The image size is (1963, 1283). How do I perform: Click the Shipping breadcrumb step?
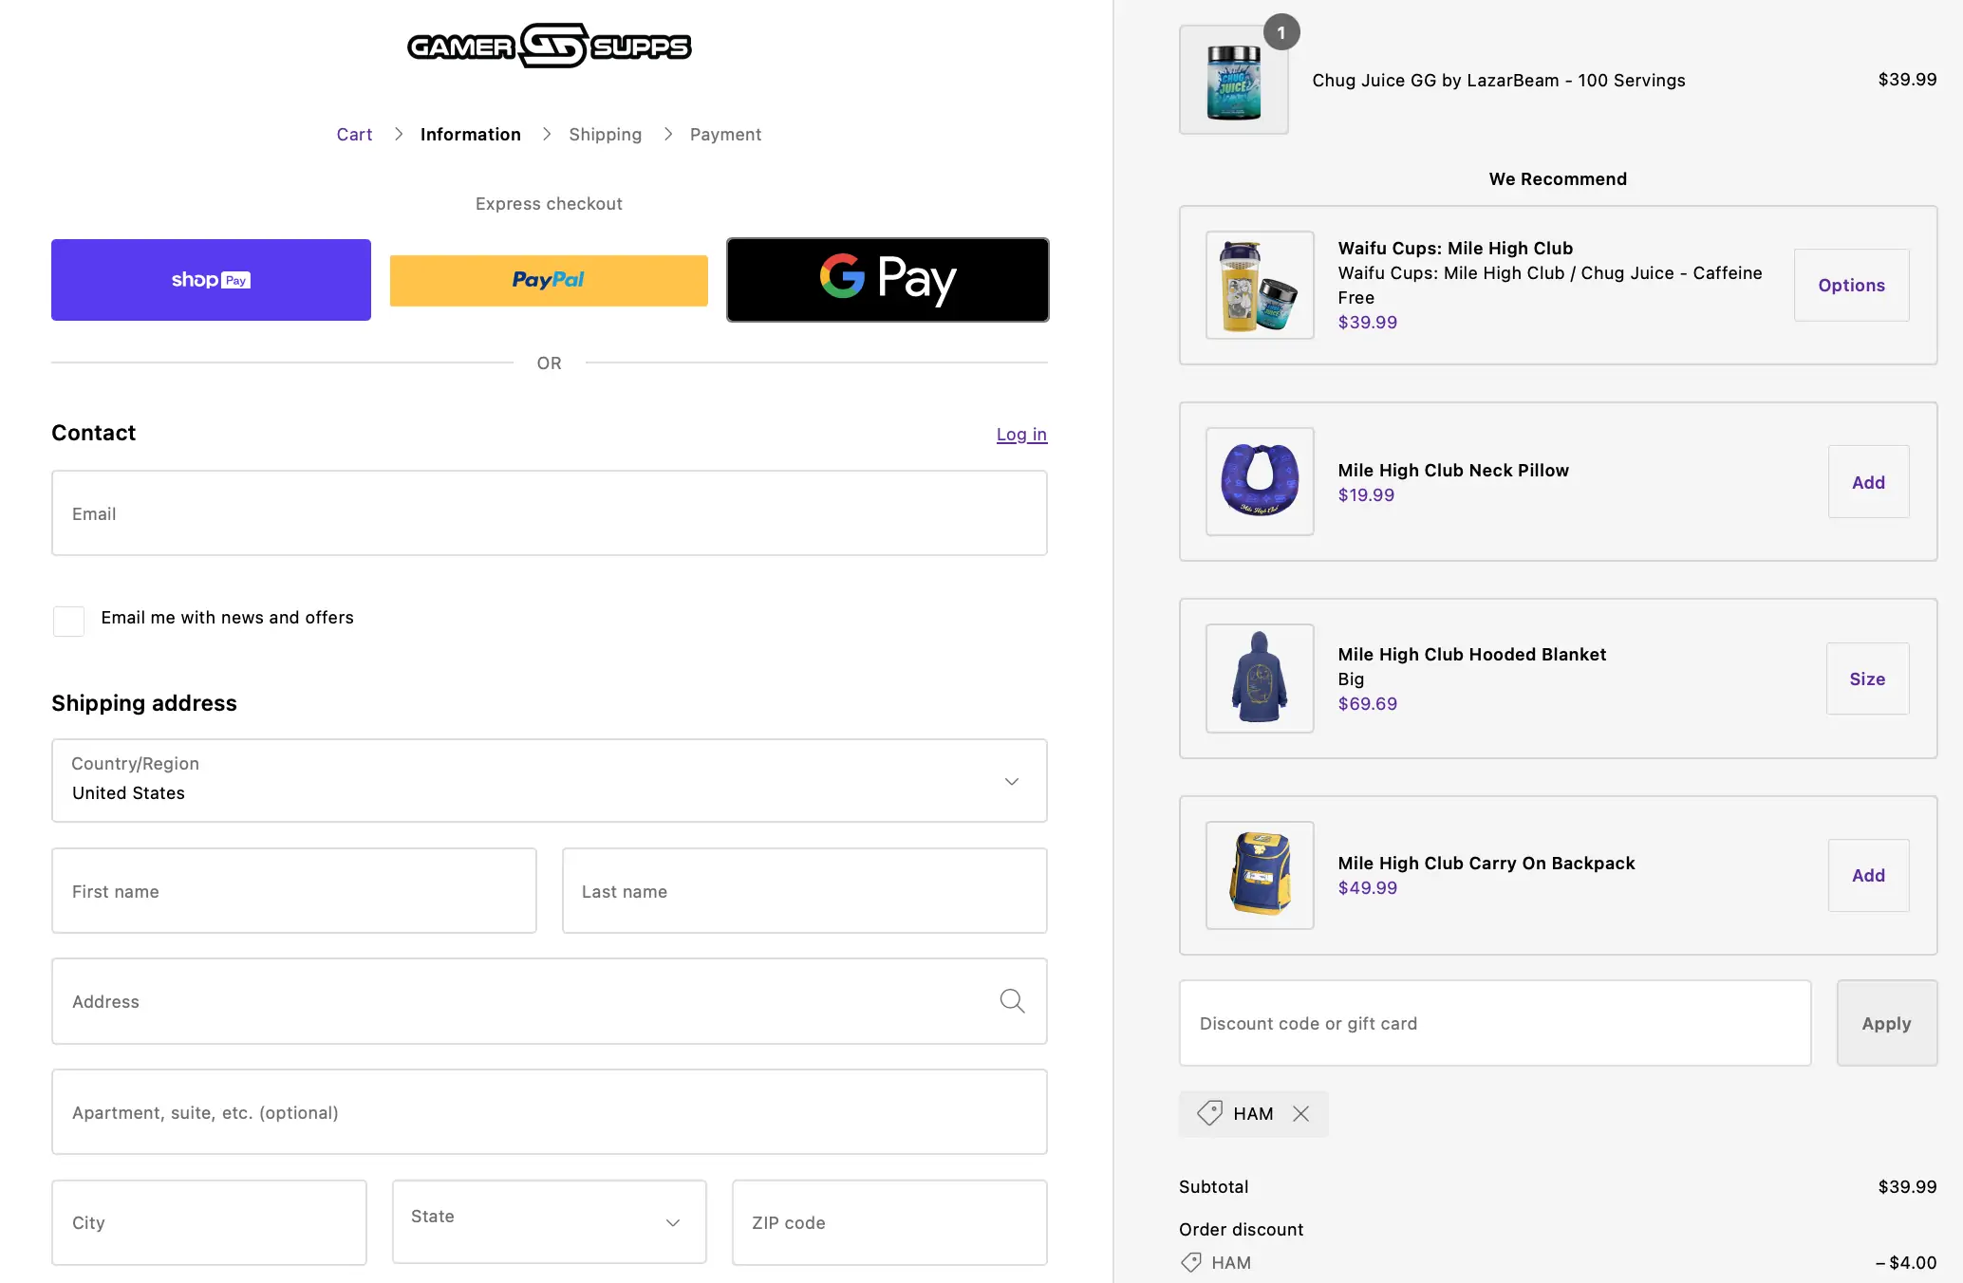pyautogui.click(x=605, y=135)
